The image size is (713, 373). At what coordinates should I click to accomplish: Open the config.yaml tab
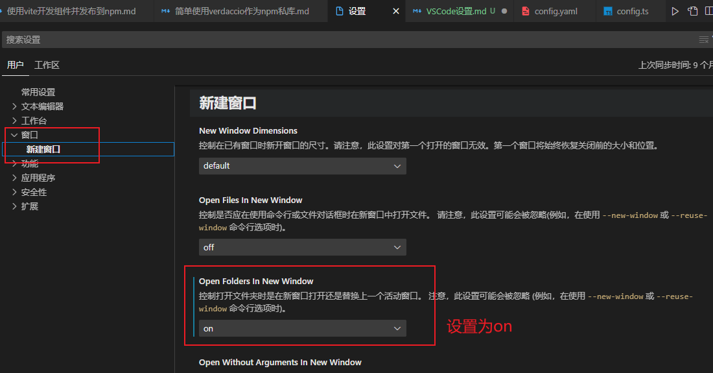point(555,11)
